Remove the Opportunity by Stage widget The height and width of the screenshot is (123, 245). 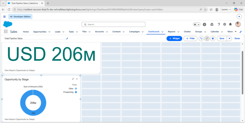pyautogui.click(x=77, y=79)
